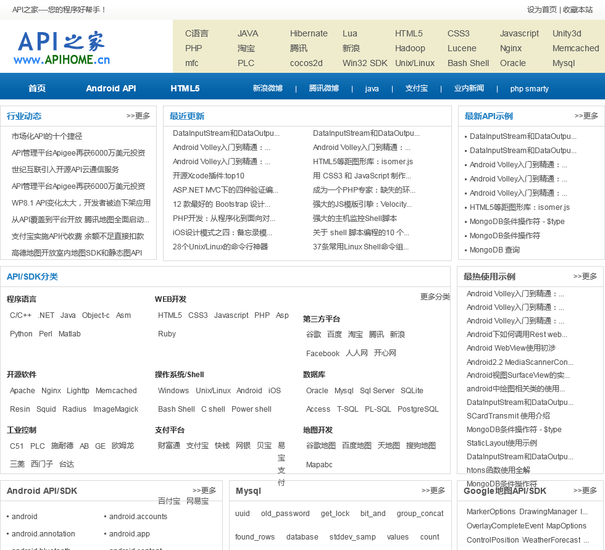Go to 新浪微博 in the navbar
This screenshot has height=550, width=605.
tap(268, 88)
